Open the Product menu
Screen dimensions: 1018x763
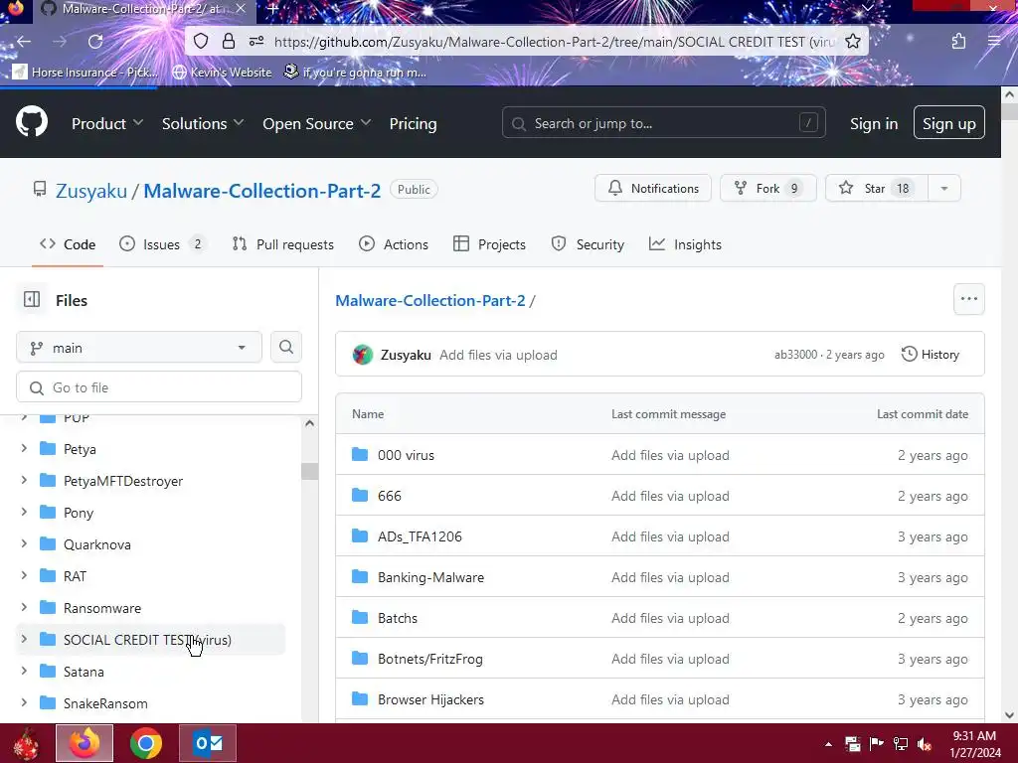point(107,124)
